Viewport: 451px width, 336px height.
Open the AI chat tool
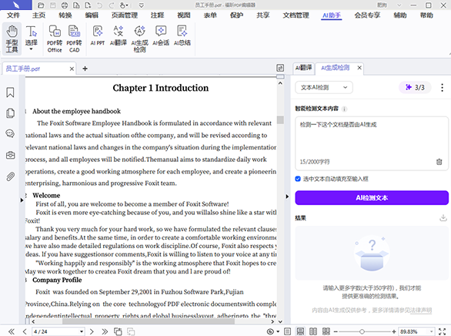[x=161, y=35]
